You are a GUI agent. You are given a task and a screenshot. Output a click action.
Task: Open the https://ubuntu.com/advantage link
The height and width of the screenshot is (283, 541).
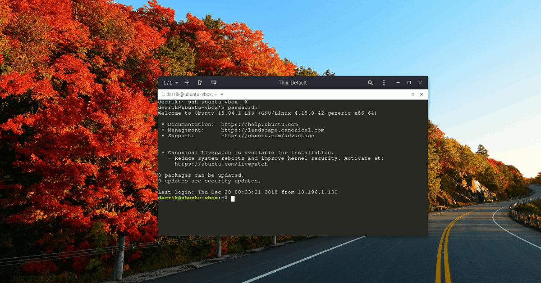coord(268,136)
